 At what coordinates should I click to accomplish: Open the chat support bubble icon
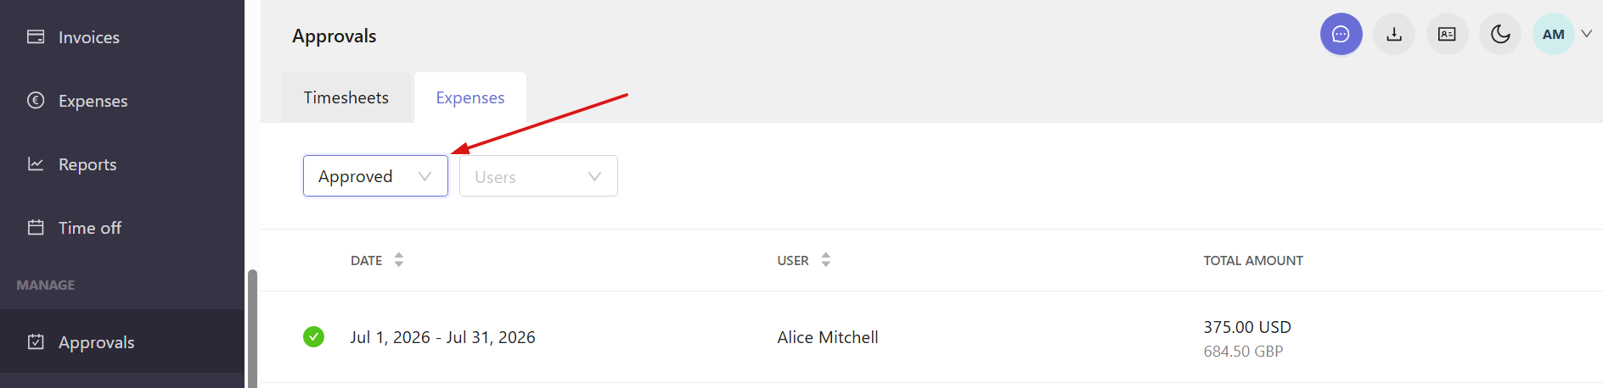[x=1341, y=34]
